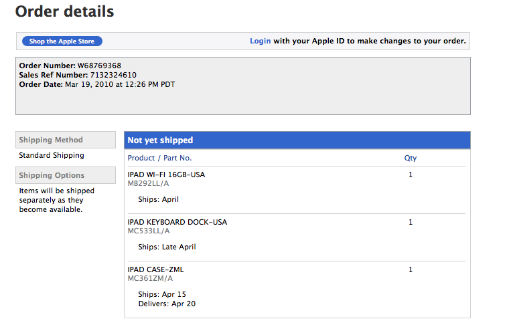The width and height of the screenshot is (511, 333).
Task: Select the Shipping Method sidebar header
Action: pyautogui.click(x=65, y=140)
